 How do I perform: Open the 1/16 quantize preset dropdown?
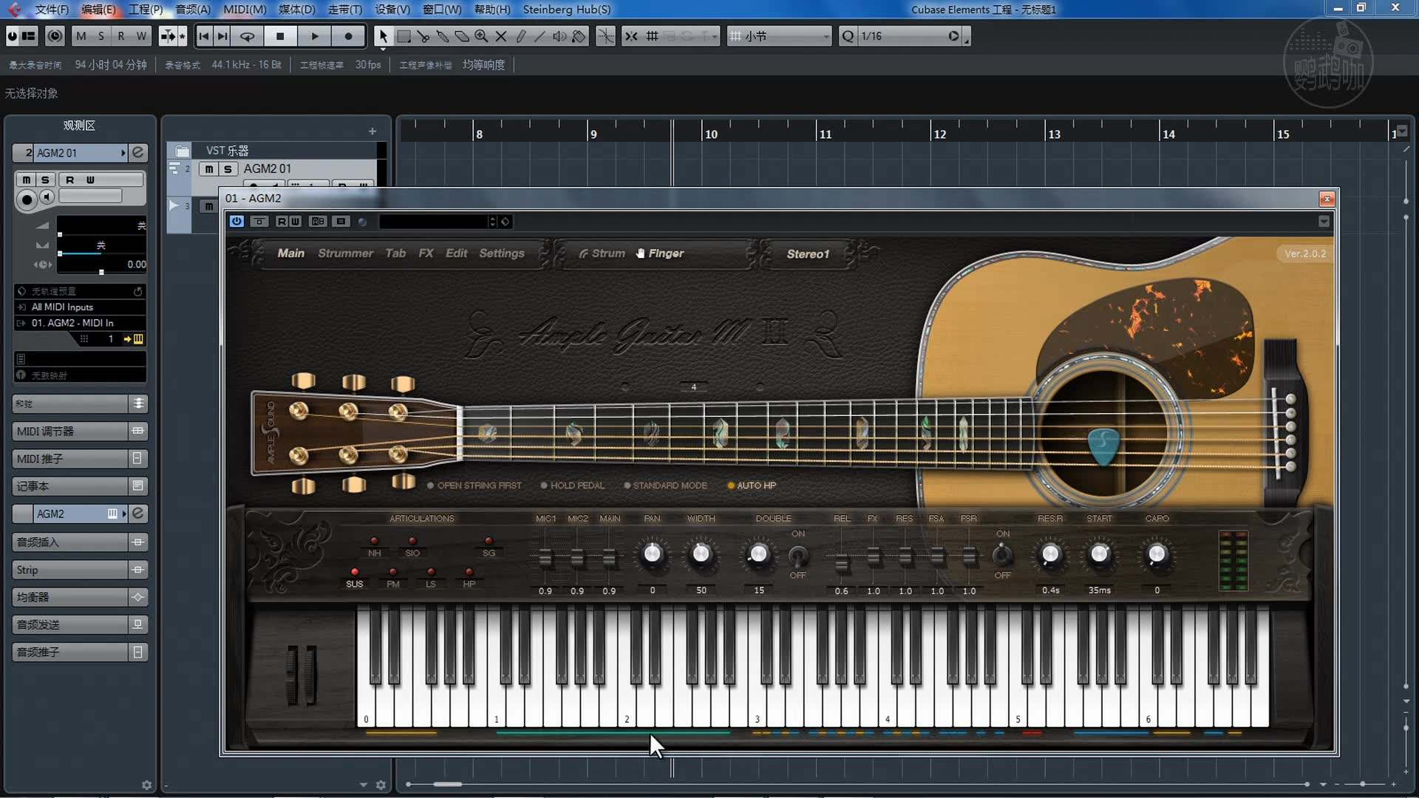[x=911, y=36]
